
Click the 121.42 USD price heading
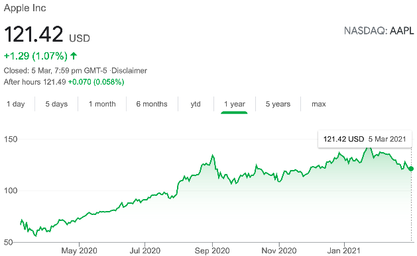click(47, 34)
